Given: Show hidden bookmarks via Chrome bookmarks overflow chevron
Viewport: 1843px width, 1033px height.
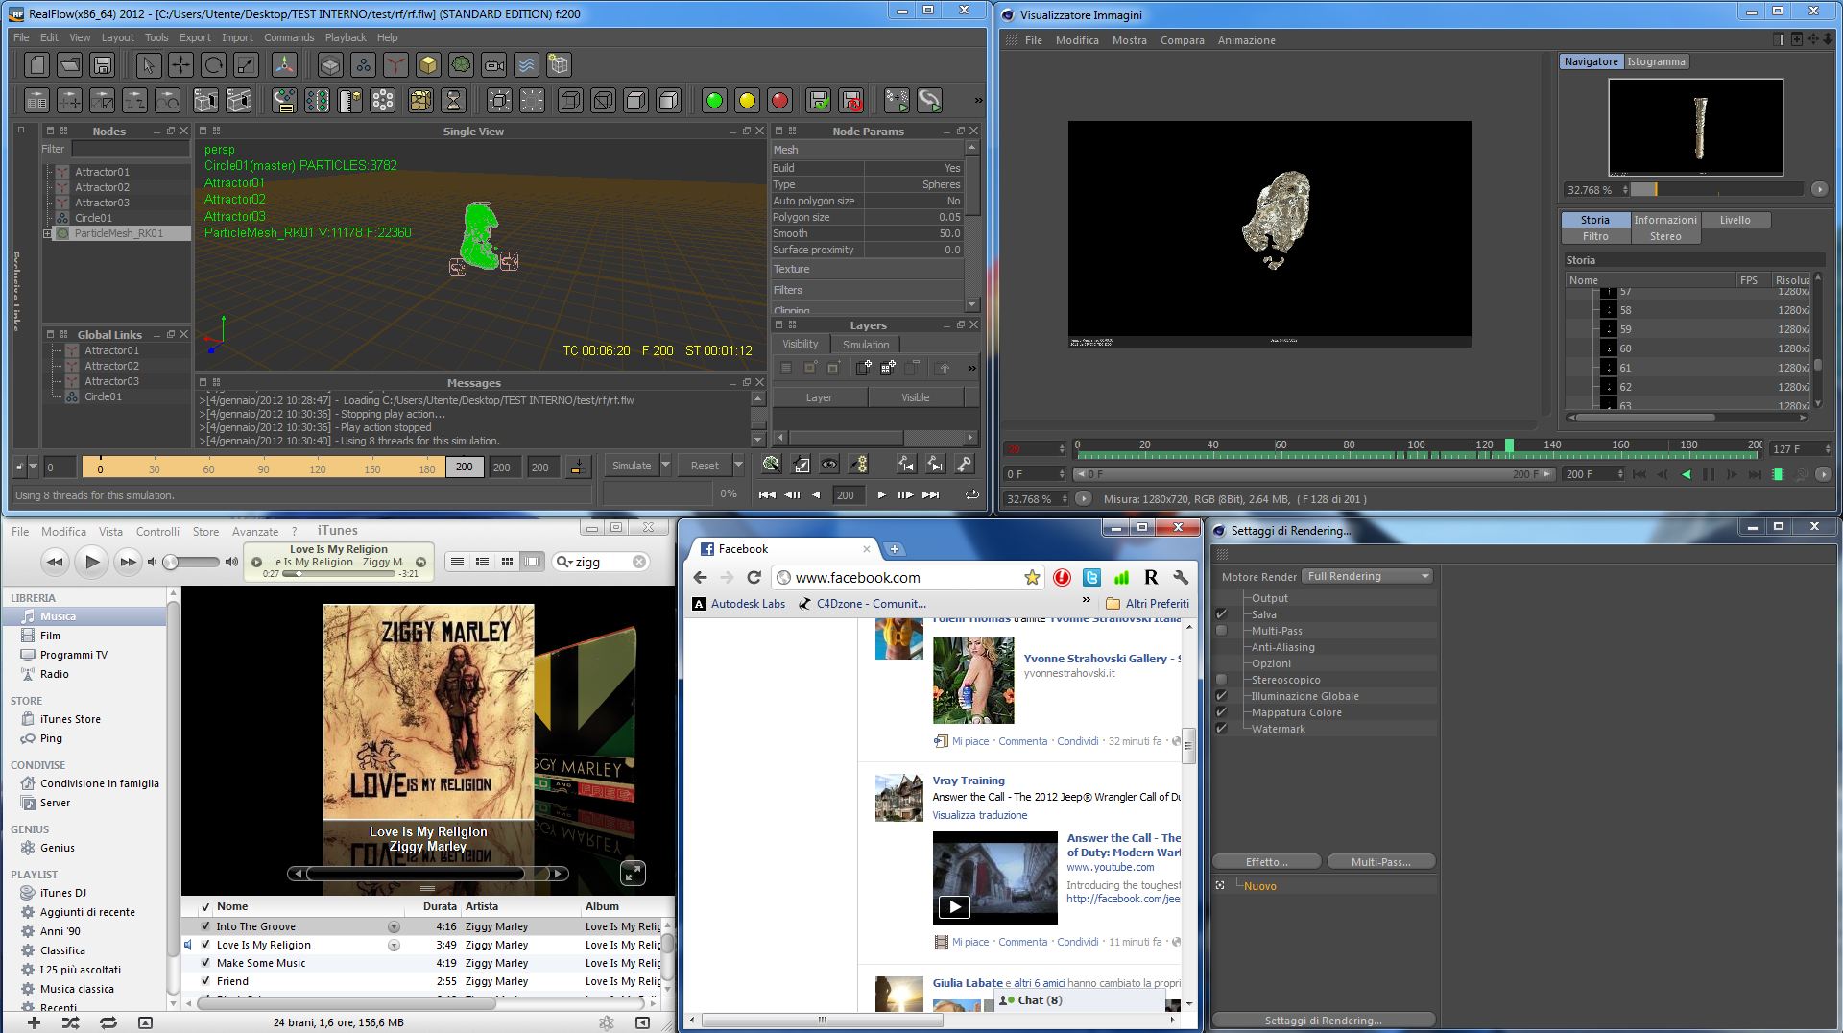Looking at the screenshot, I should (1086, 601).
